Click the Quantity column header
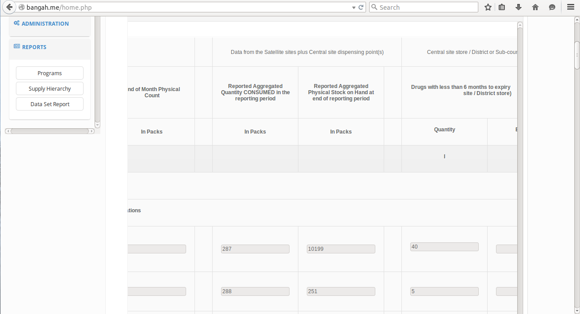Viewport: 580px width, 314px height. [x=444, y=130]
